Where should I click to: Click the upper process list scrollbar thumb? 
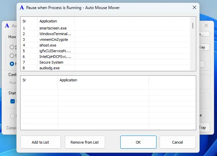point(193,26)
